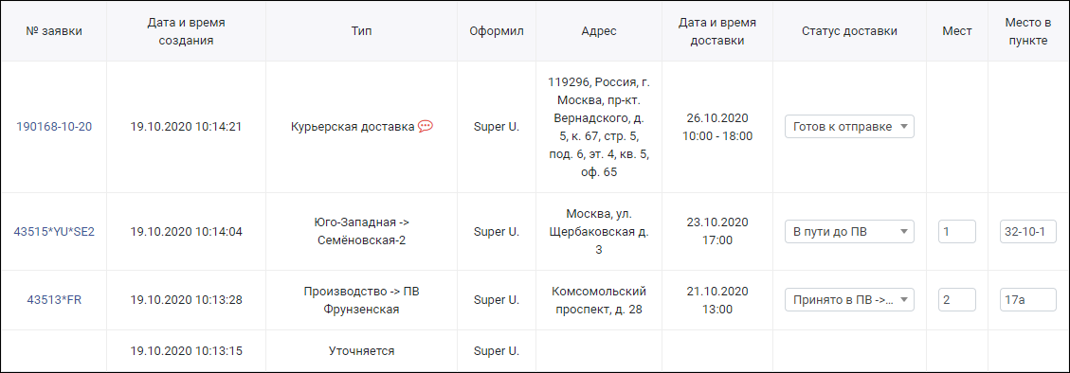
Task: Click the "Оформил" column header
Action: 497,31
